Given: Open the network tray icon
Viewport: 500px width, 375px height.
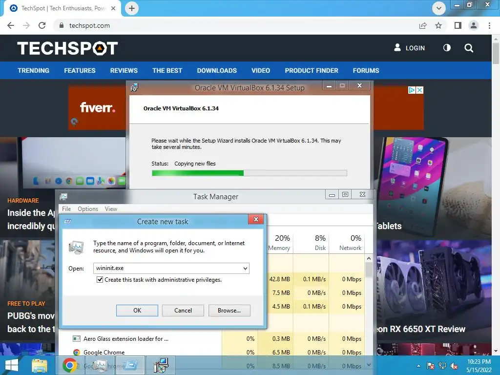Looking at the screenshot, I should 442,366.
